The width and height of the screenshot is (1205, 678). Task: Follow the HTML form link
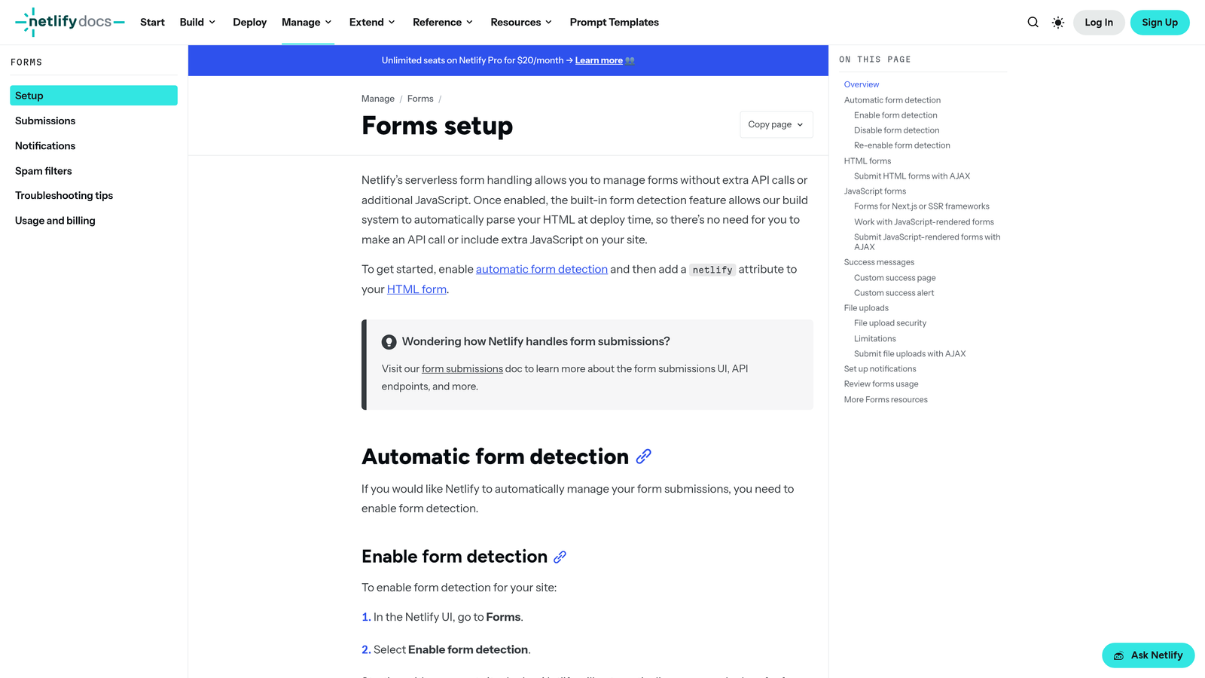(416, 289)
